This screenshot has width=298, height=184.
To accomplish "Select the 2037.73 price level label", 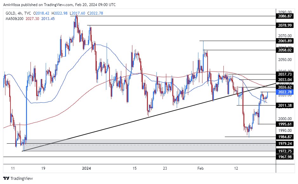I will coord(285,74).
